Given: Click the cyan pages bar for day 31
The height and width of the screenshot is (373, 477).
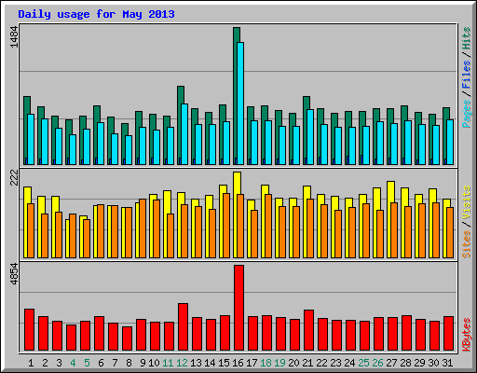Looking at the screenshot, I should pos(450,142).
